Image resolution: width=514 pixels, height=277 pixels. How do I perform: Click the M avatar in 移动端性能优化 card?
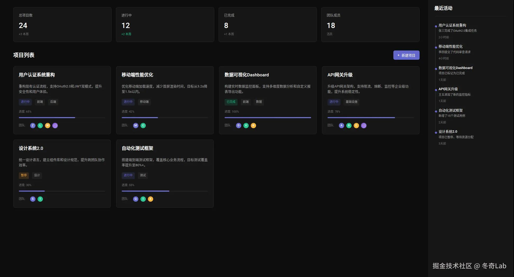pos(136,126)
